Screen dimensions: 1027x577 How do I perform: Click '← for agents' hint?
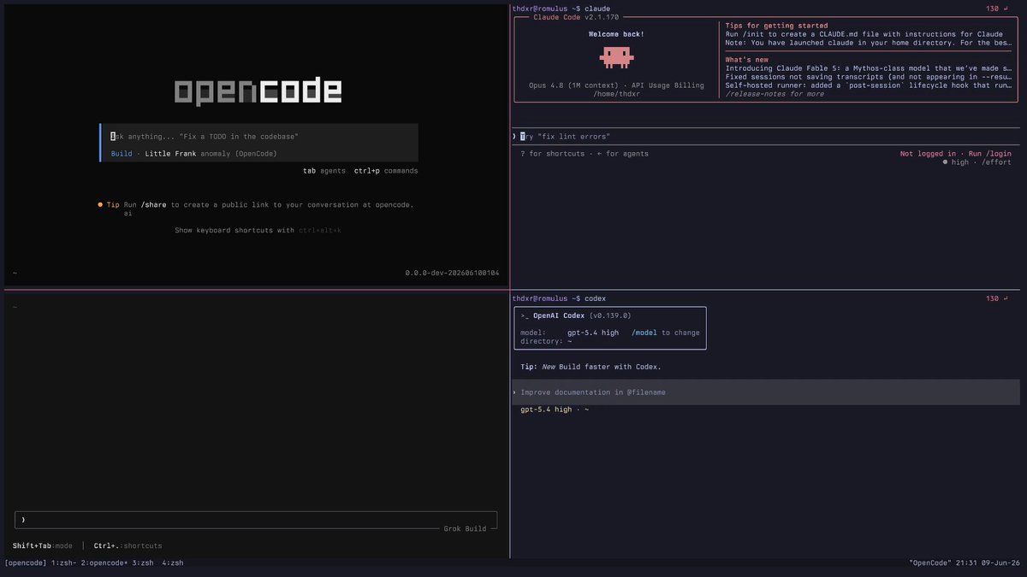pos(622,154)
